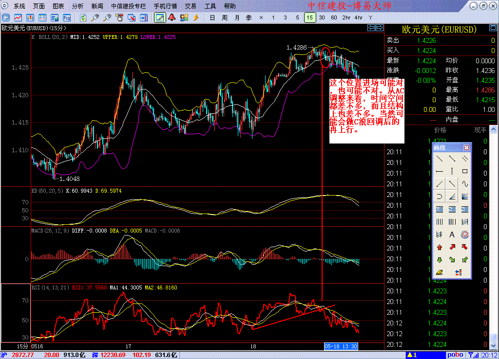The height and width of the screenshot is (359, 499).
Task: Click the back navigation arrow icon
Action: pos(6,18)
